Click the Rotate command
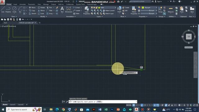Screen dimensions: 199x112 tap(41, 7)
